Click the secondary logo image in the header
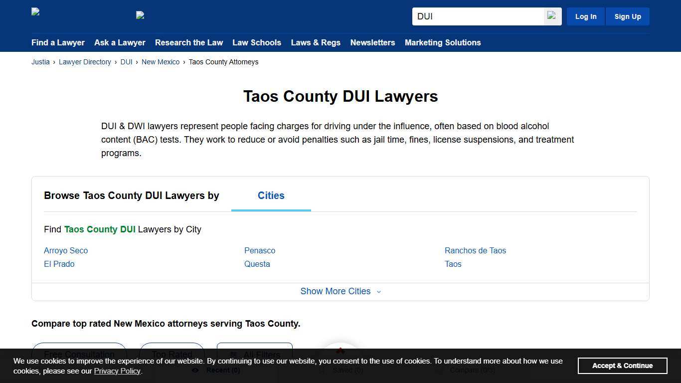 [141, 15]
